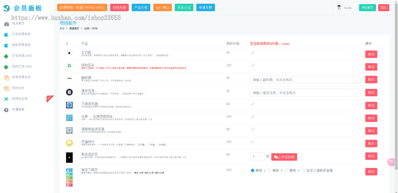Viewport: 398px width, 193px height.
Task: Click the Android icon next to 打包安卓(APK)
Action: [x=6, y=56]
